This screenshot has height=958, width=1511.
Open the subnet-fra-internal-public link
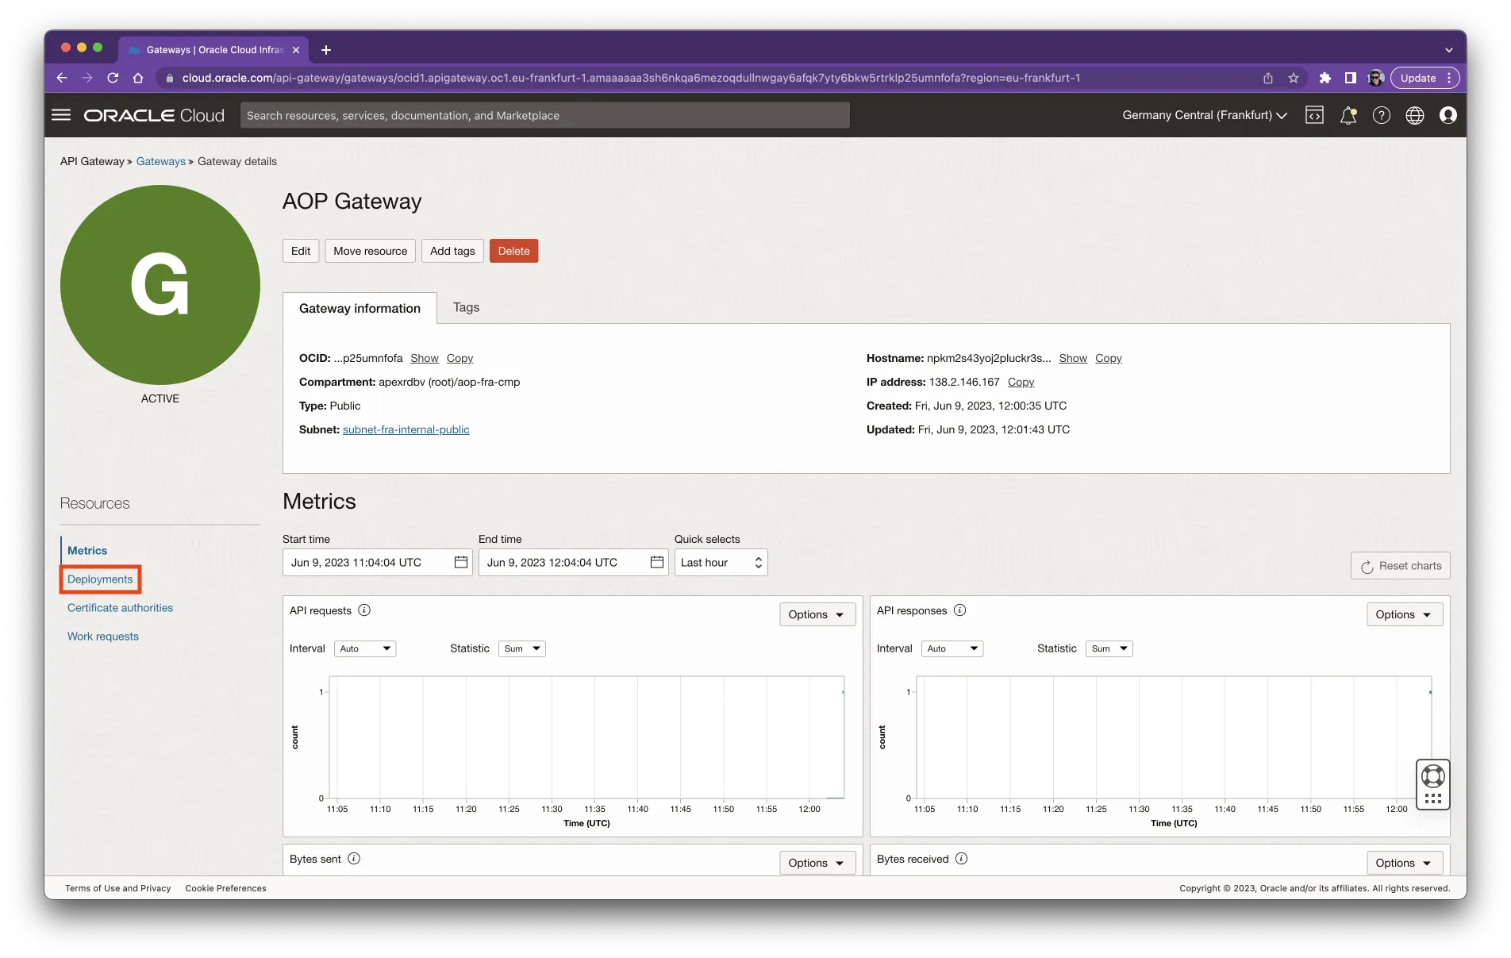[406, 429]
